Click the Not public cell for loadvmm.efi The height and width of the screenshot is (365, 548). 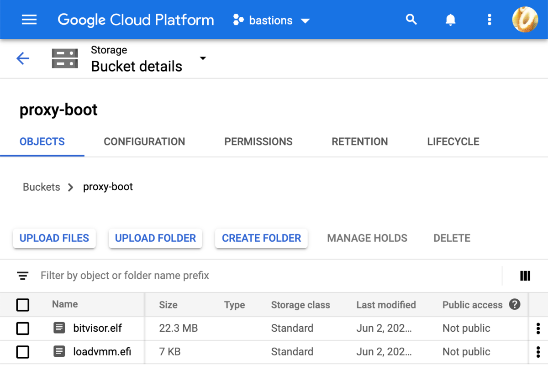(466, 352)
